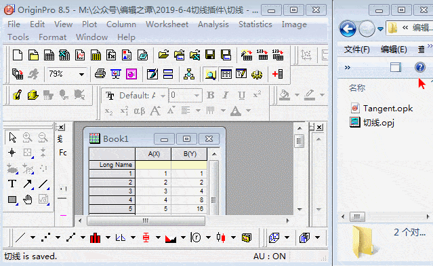The image size is (433, 266).
Task: Toggle the Explorer preview pane button
Action: [x=396, y=67]
